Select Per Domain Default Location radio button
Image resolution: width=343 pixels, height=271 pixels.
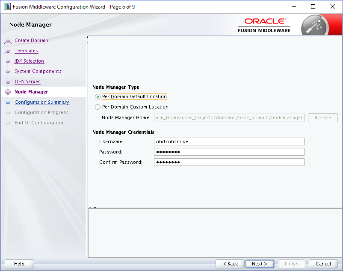click(98, 96)
